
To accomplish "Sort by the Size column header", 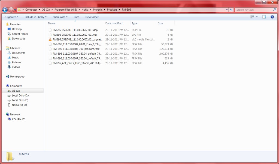I will pos(165,23).
